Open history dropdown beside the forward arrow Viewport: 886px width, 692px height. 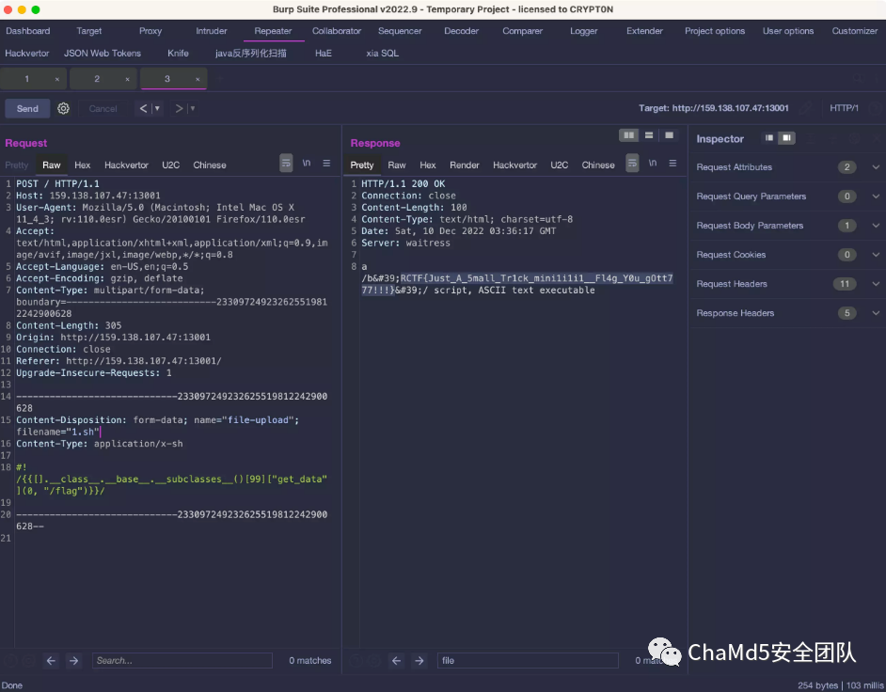193,108
